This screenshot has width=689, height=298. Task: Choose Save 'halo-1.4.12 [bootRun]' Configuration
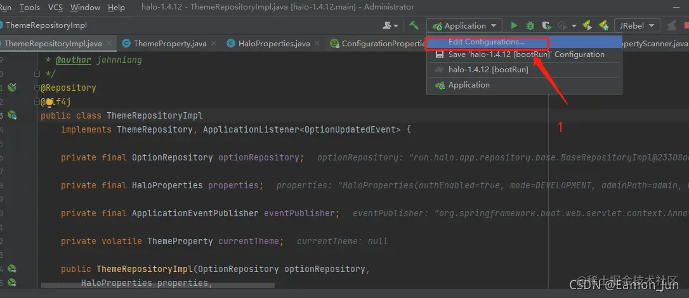(x=524, y=55)
